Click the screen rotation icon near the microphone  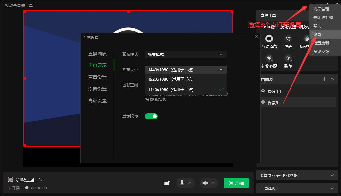coord(167,183)
